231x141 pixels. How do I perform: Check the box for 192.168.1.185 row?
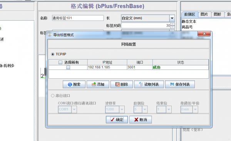[68, 68]
